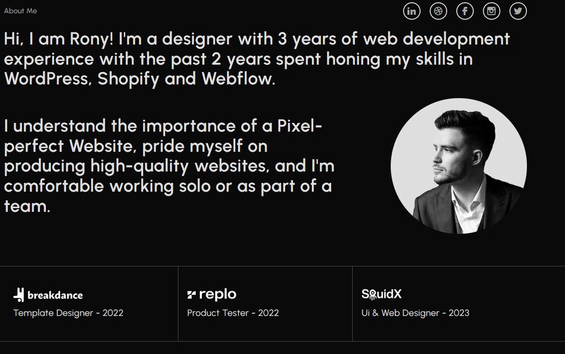This screenshot has height=354, width=565.
Task: Click the 'Template Designer - 2022' text
Action: [x=68, y=313]
